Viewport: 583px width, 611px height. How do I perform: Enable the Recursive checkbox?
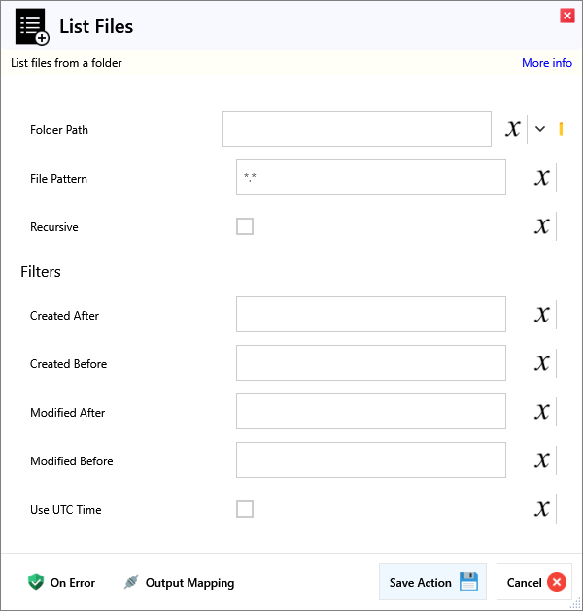[245, 226]
